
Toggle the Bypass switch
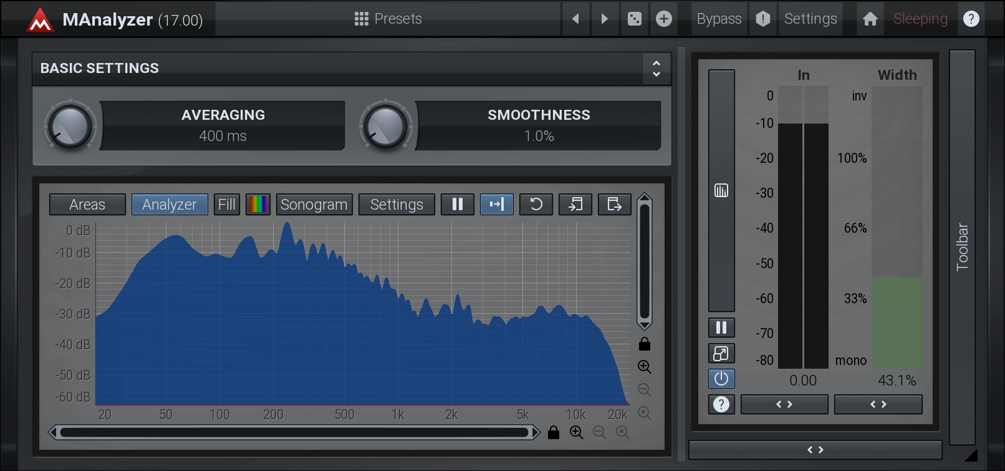point(719,19)
